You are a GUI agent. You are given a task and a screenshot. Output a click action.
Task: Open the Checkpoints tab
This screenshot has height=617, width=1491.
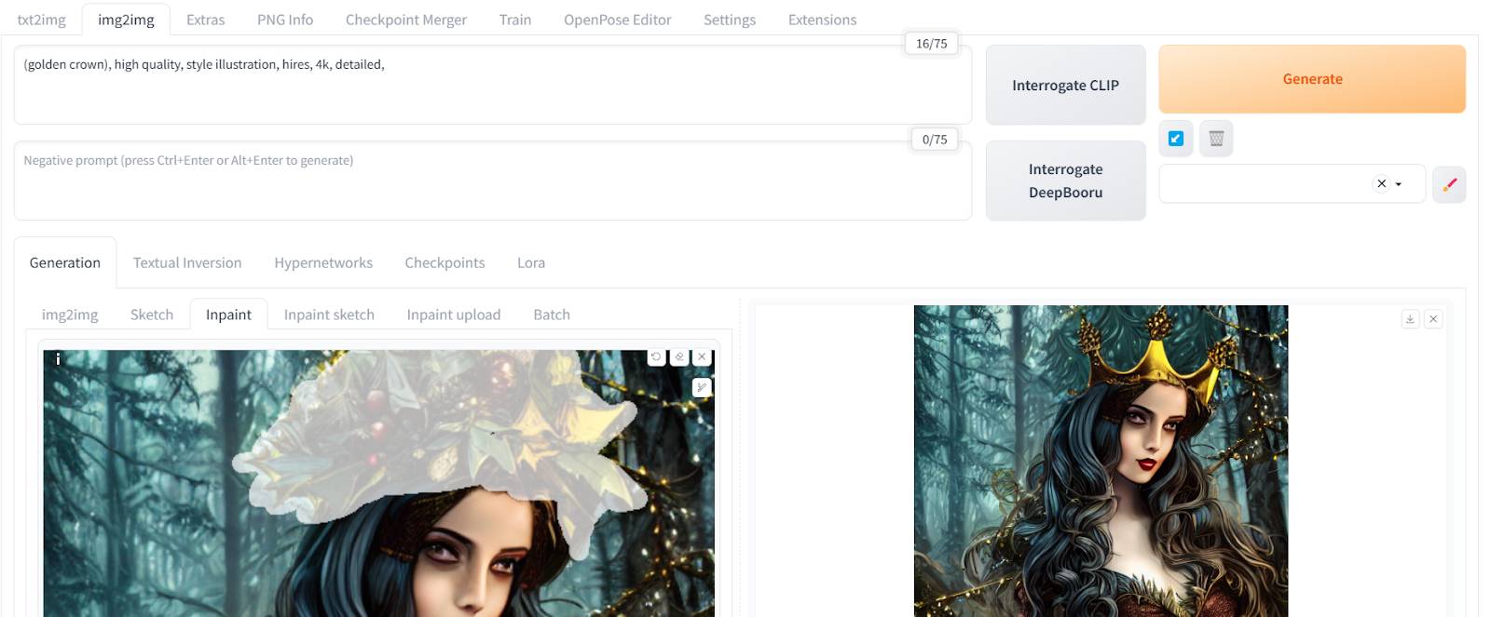click(x=445, y=262)
